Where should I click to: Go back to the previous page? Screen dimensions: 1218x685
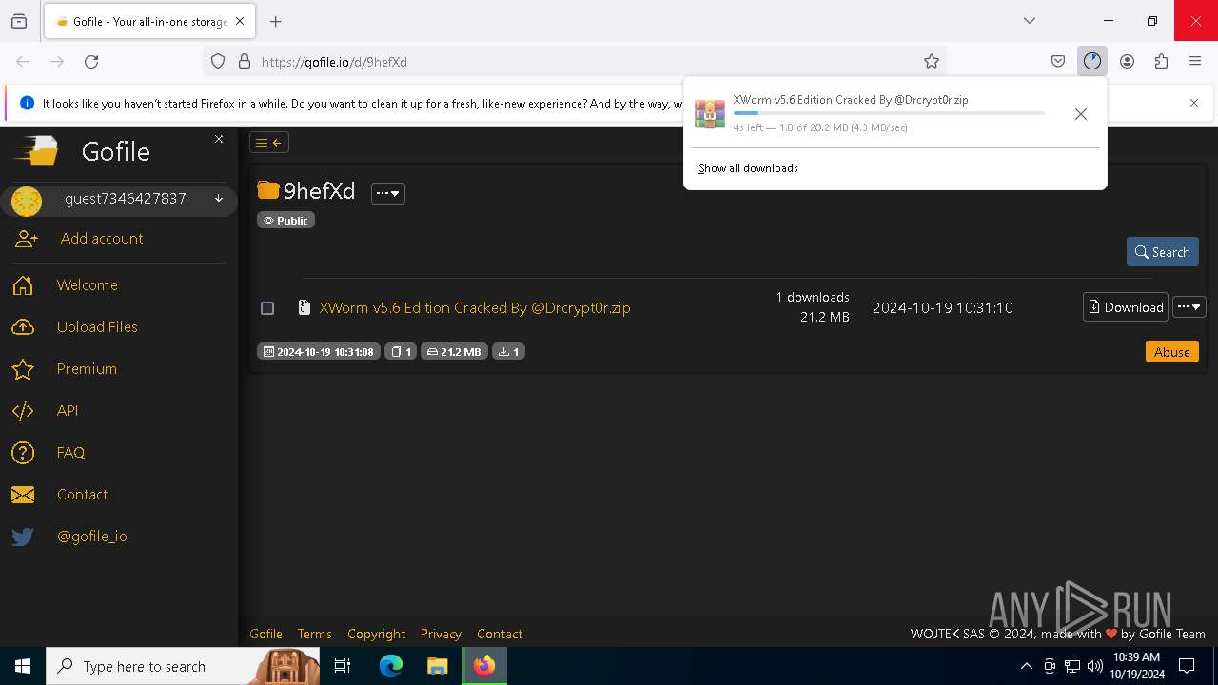[23, 62]
